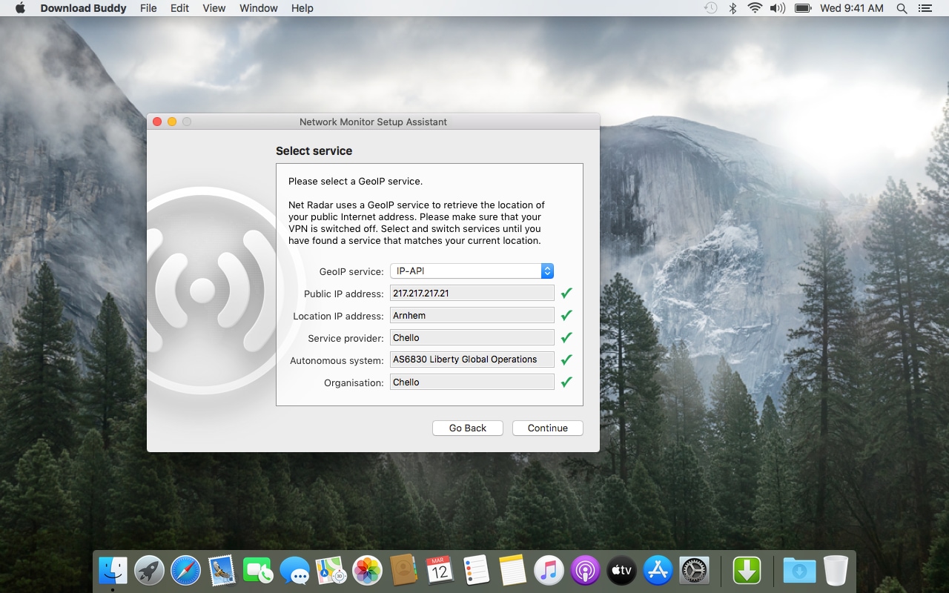
Task: Open Maps from the Dock
Action: click(x=331, y=571)
